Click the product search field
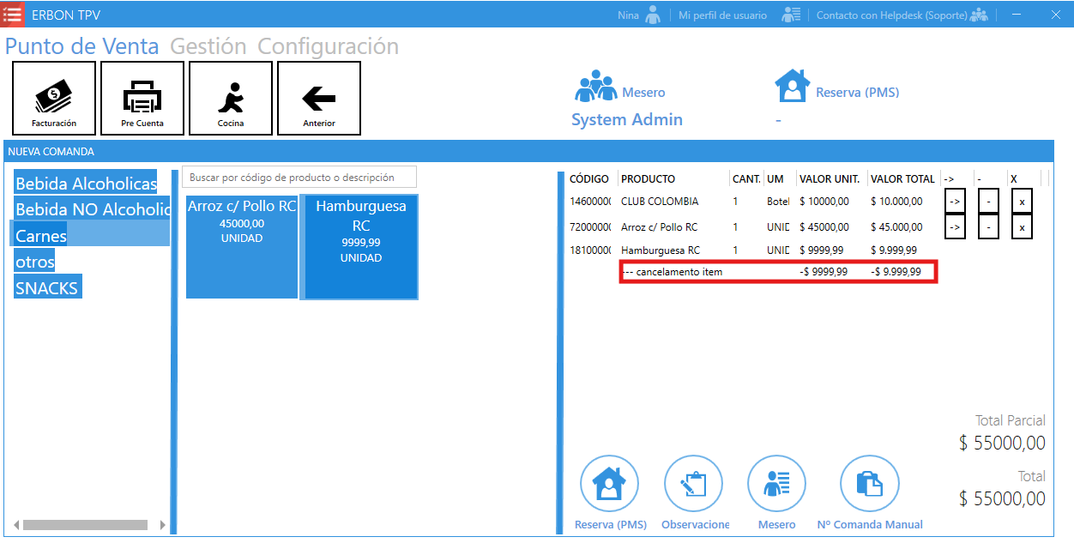This screenshot has width=1074, height=543. pyautogui.click(x=299, y=178)
